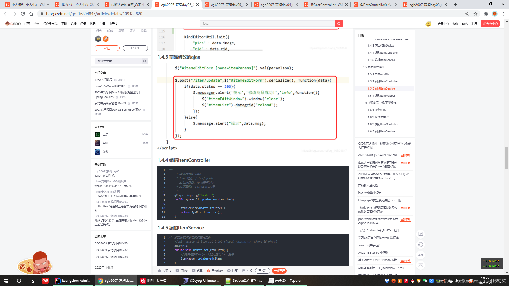
Task: Jump to 1.4.4 编辑ItemController in contents
Action: (x=383, y=53)
